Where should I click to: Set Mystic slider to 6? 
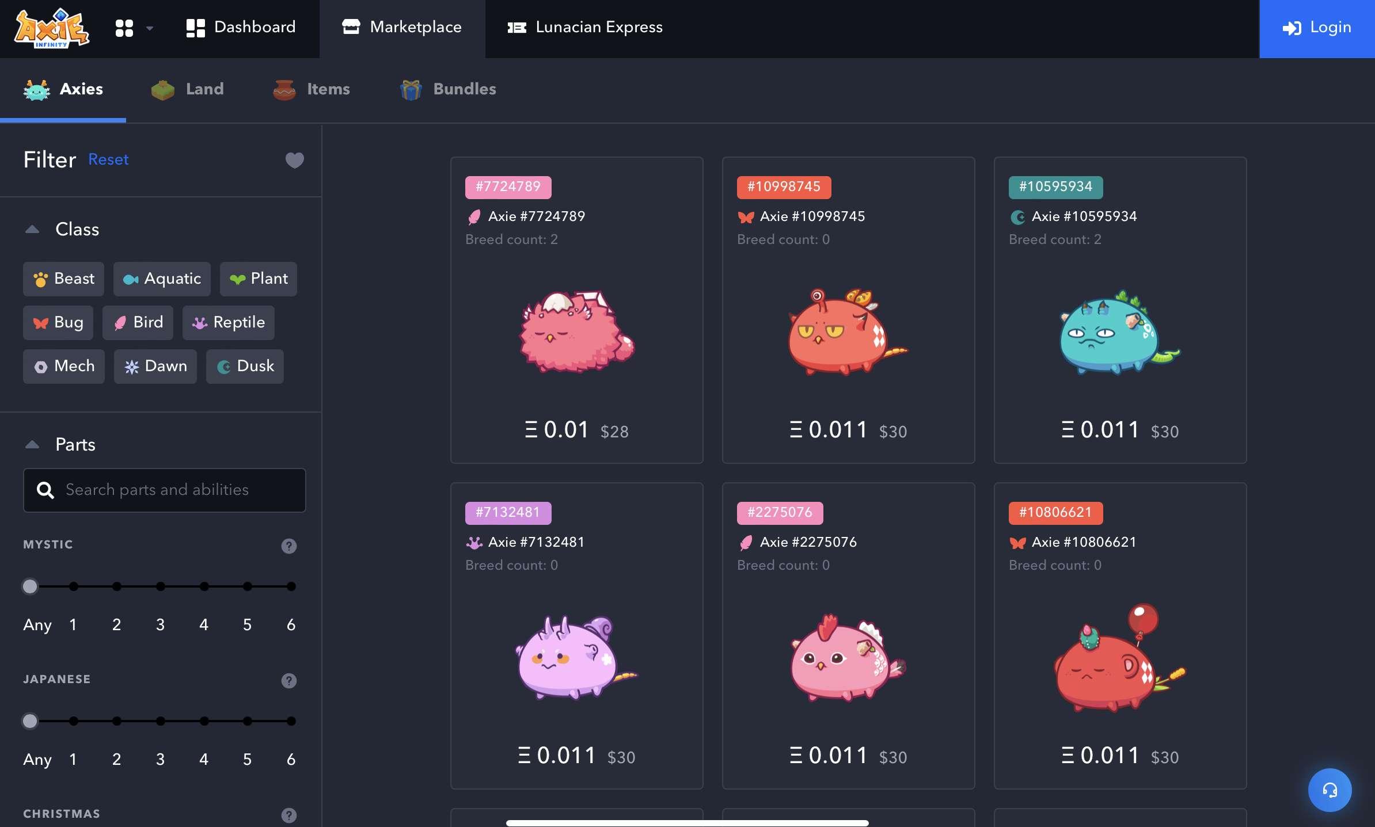point(291,586)
